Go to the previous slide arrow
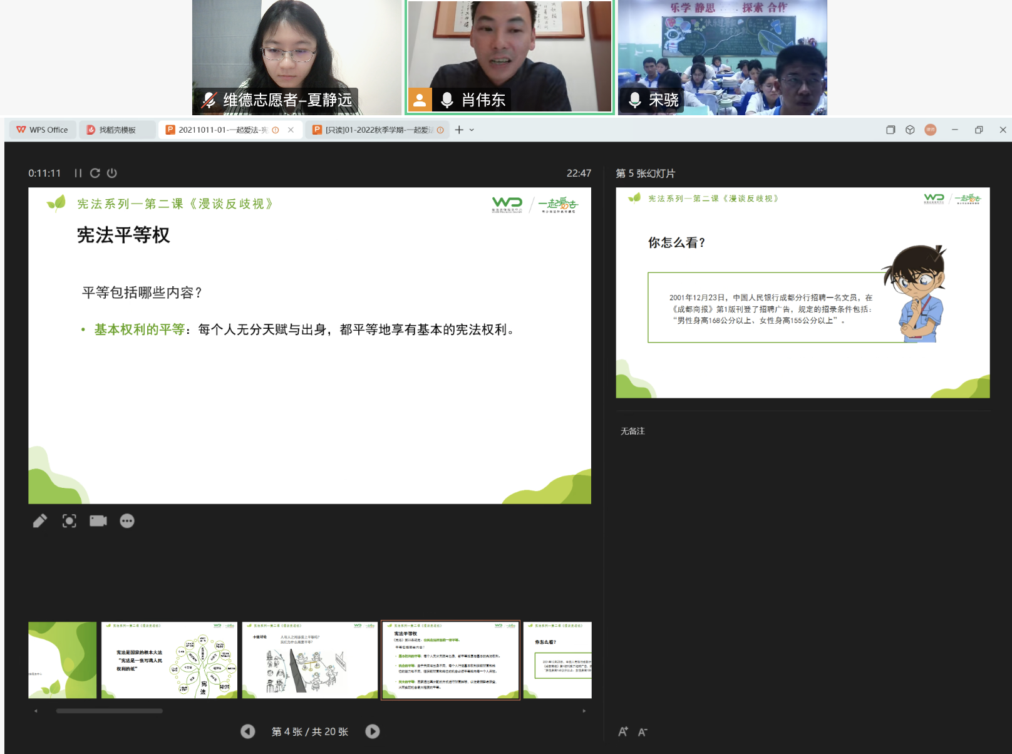 (x=248, y=731)
